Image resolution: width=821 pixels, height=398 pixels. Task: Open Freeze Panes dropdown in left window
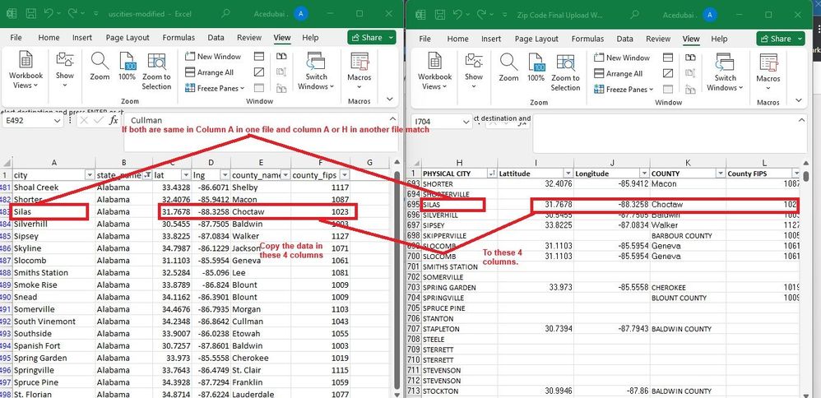(215, 89)
